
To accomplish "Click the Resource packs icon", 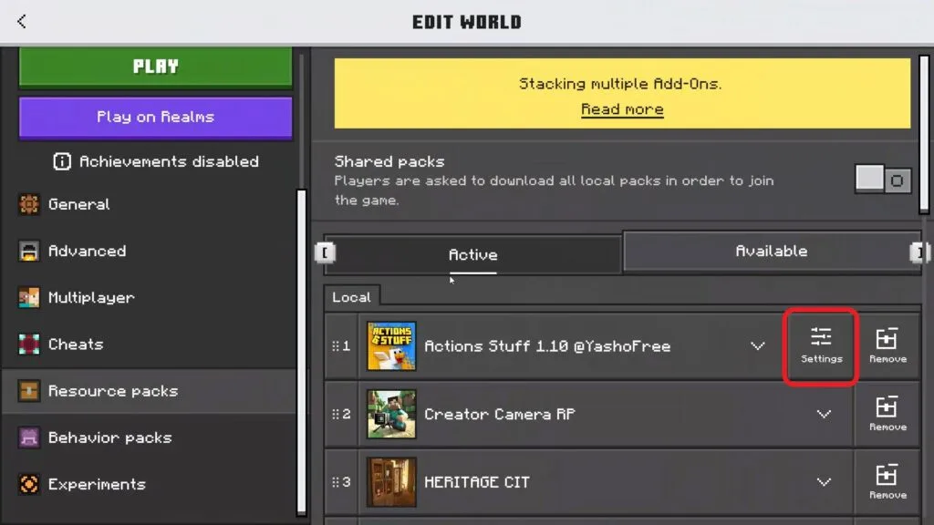I will click(28, 390).
